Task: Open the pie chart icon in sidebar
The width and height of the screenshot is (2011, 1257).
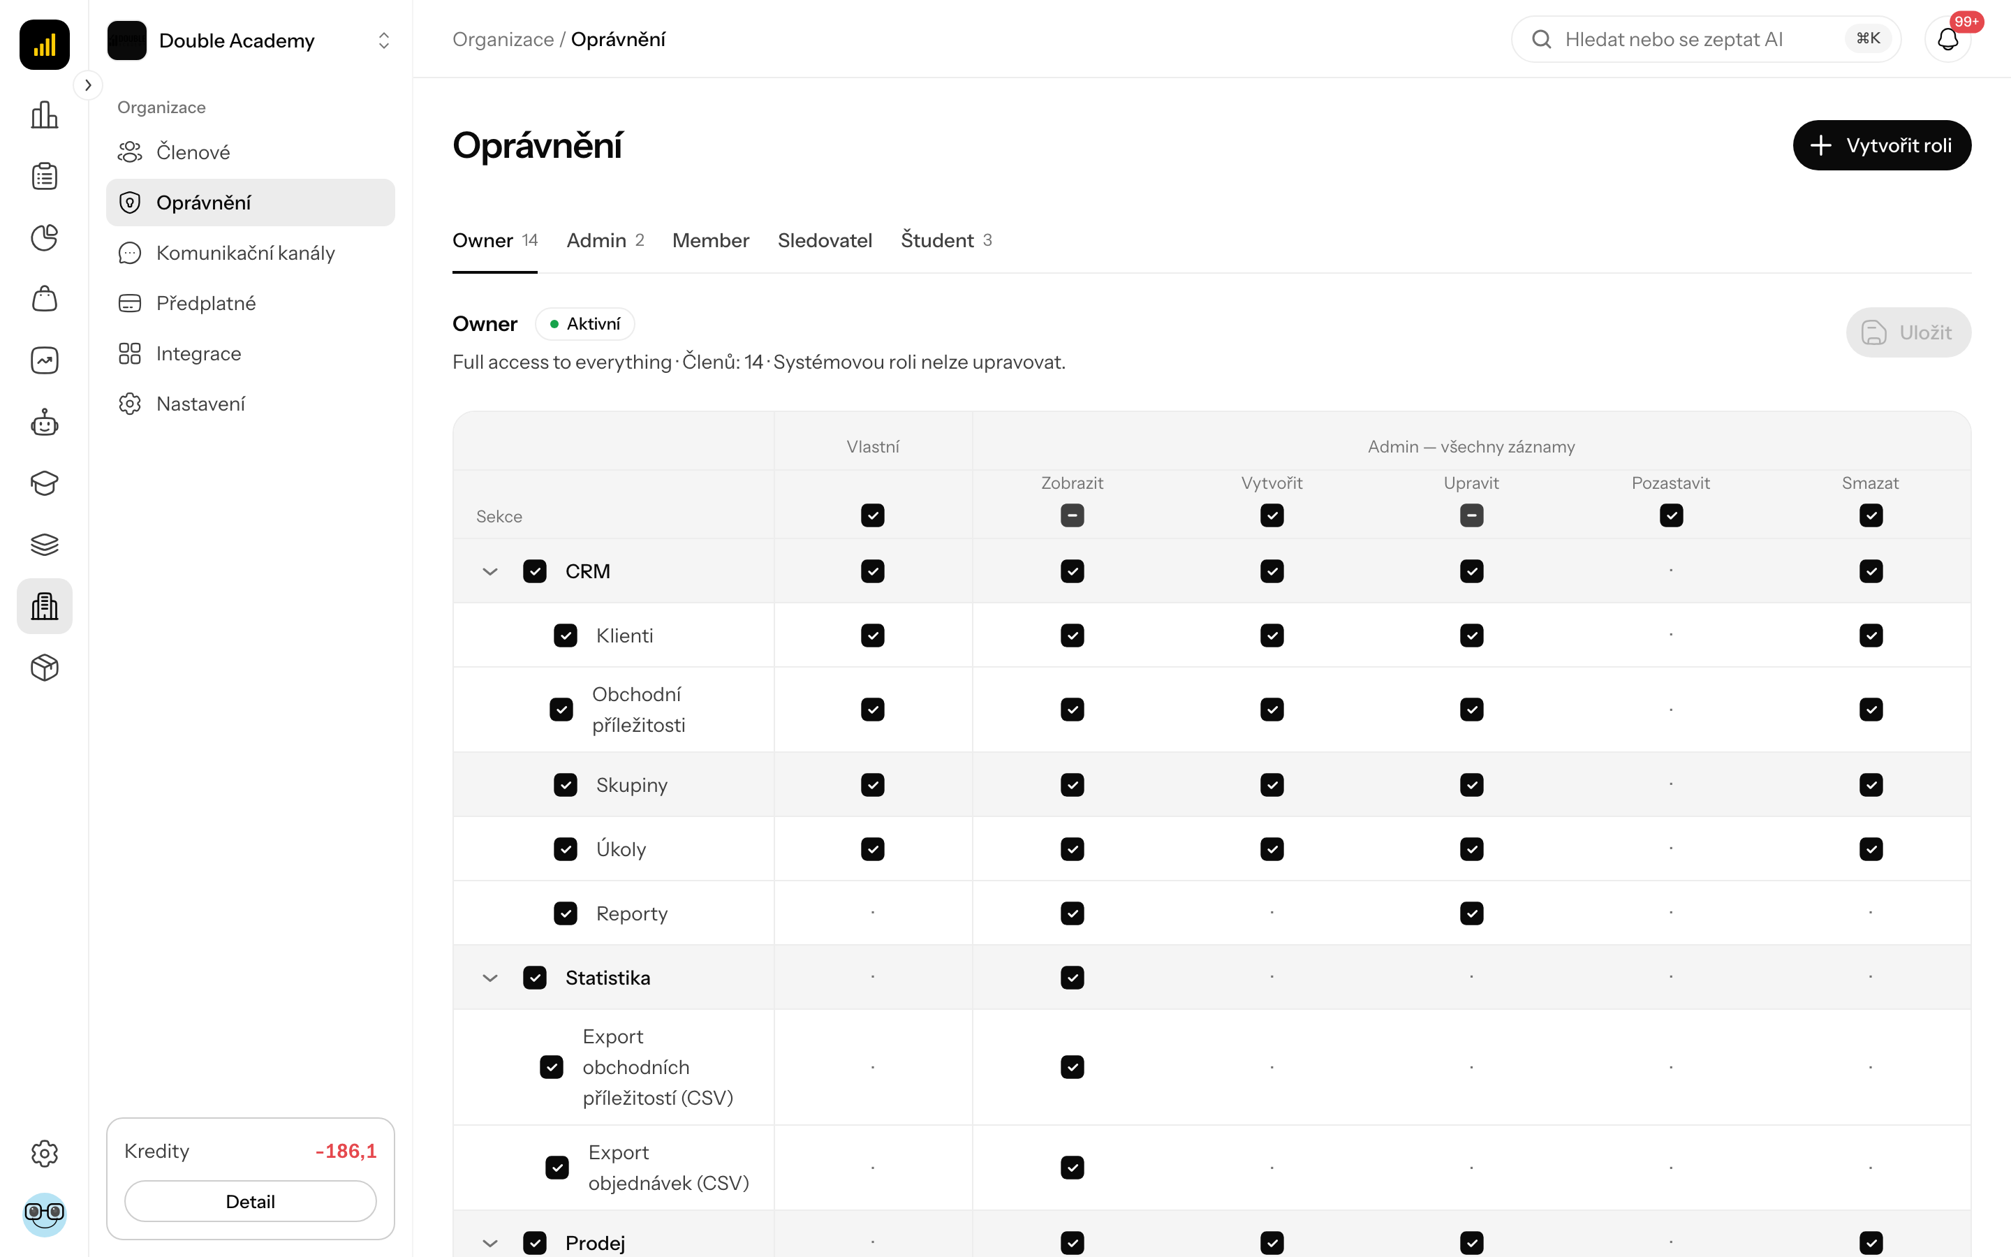Action: coord(44,237)
